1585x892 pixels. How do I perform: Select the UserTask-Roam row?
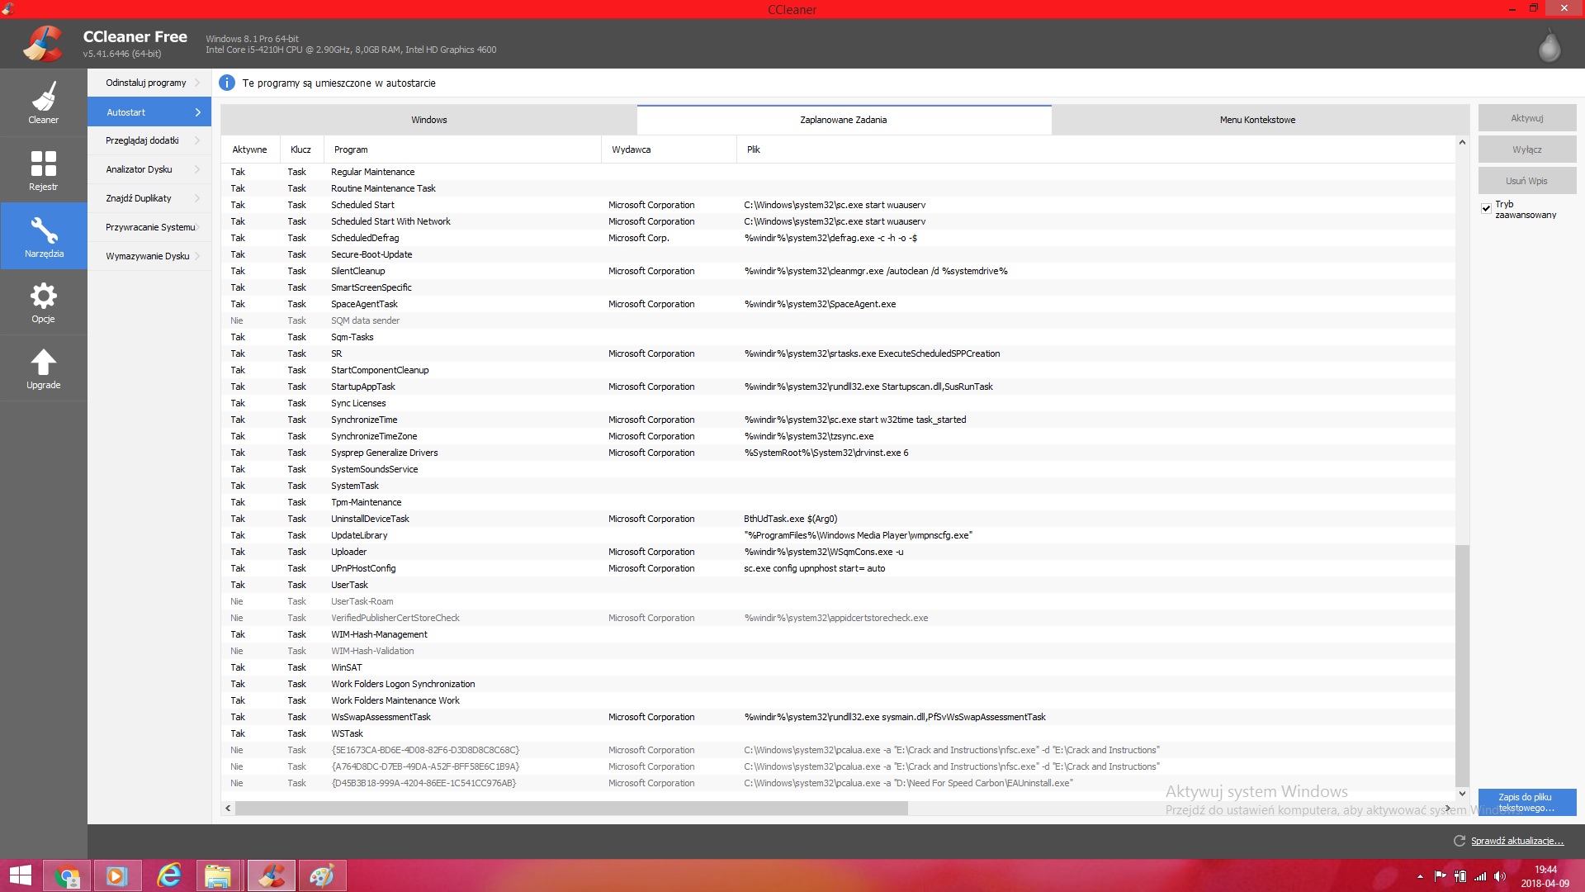[838, 601]
